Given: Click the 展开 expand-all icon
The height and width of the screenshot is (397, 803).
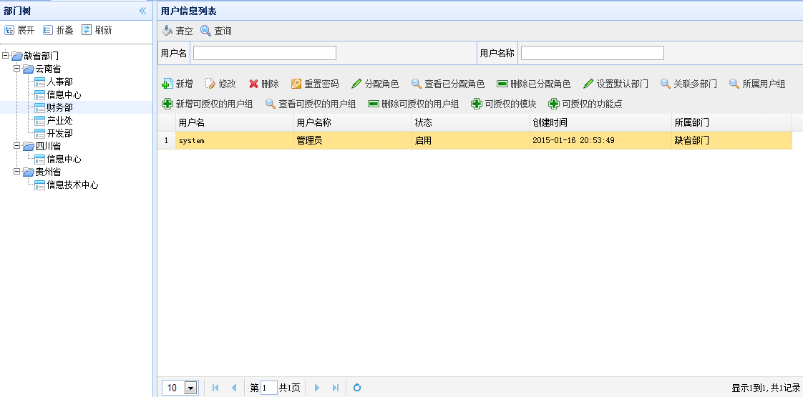Looking at the screenshot, I should (9, 30).
